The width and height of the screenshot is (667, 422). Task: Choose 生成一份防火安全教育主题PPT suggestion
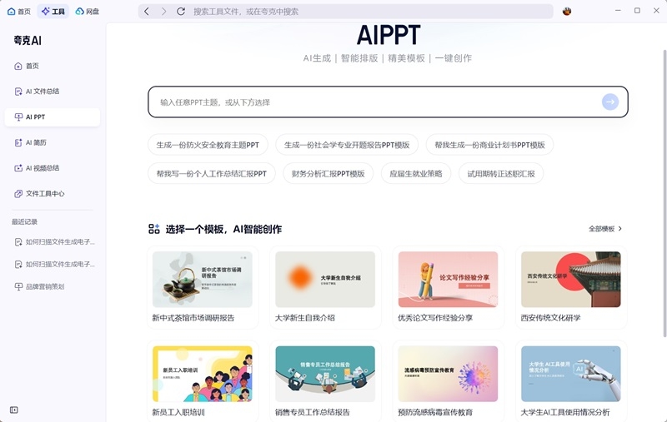208,145
